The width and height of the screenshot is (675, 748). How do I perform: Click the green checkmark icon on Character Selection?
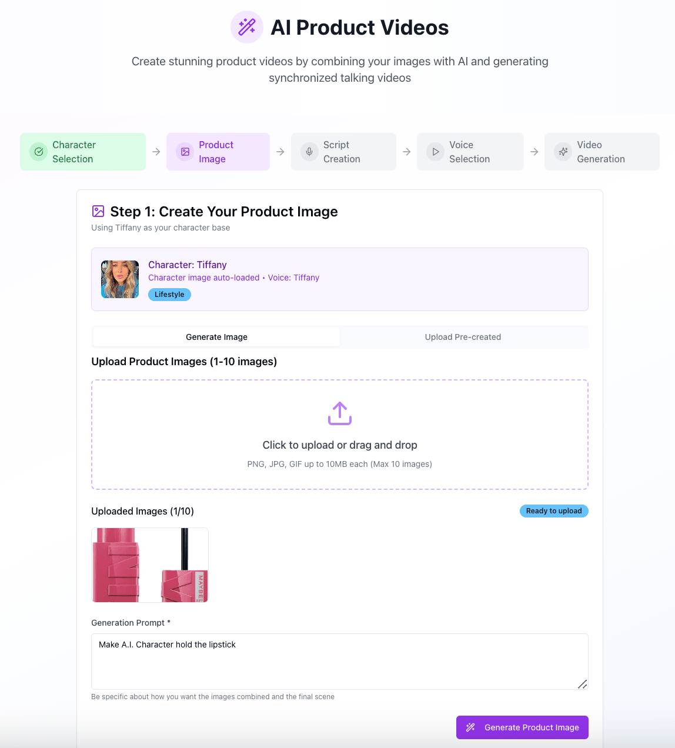[x=39, y=152]
